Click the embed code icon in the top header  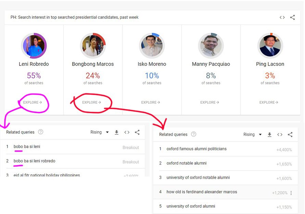coord(282,17)
